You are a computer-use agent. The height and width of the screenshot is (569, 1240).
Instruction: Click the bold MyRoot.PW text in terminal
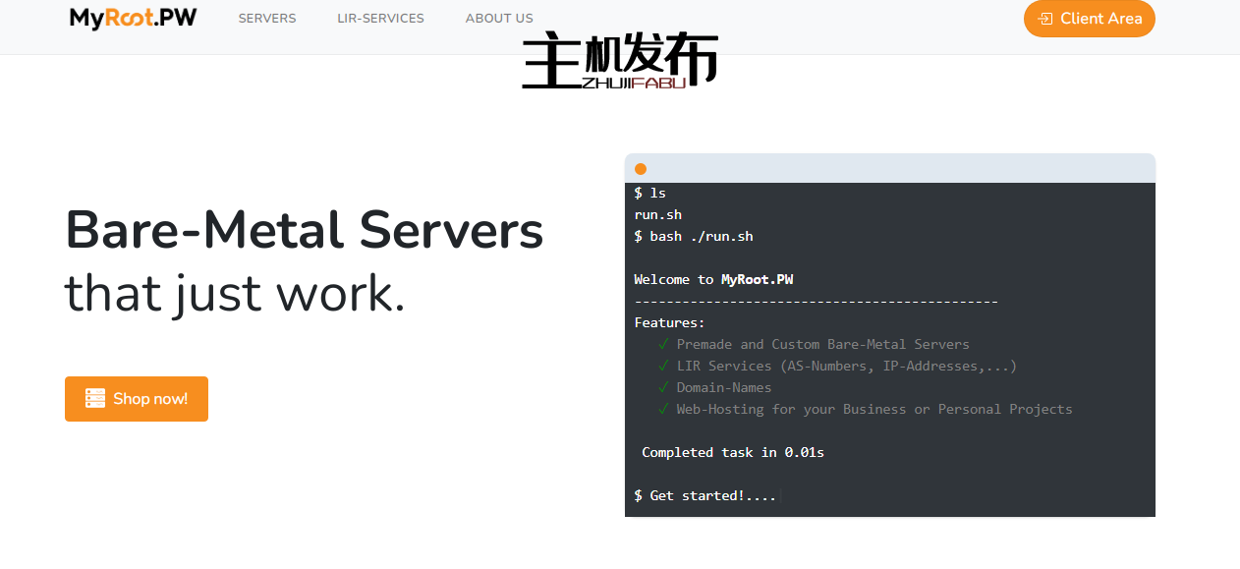click(757, 279)
